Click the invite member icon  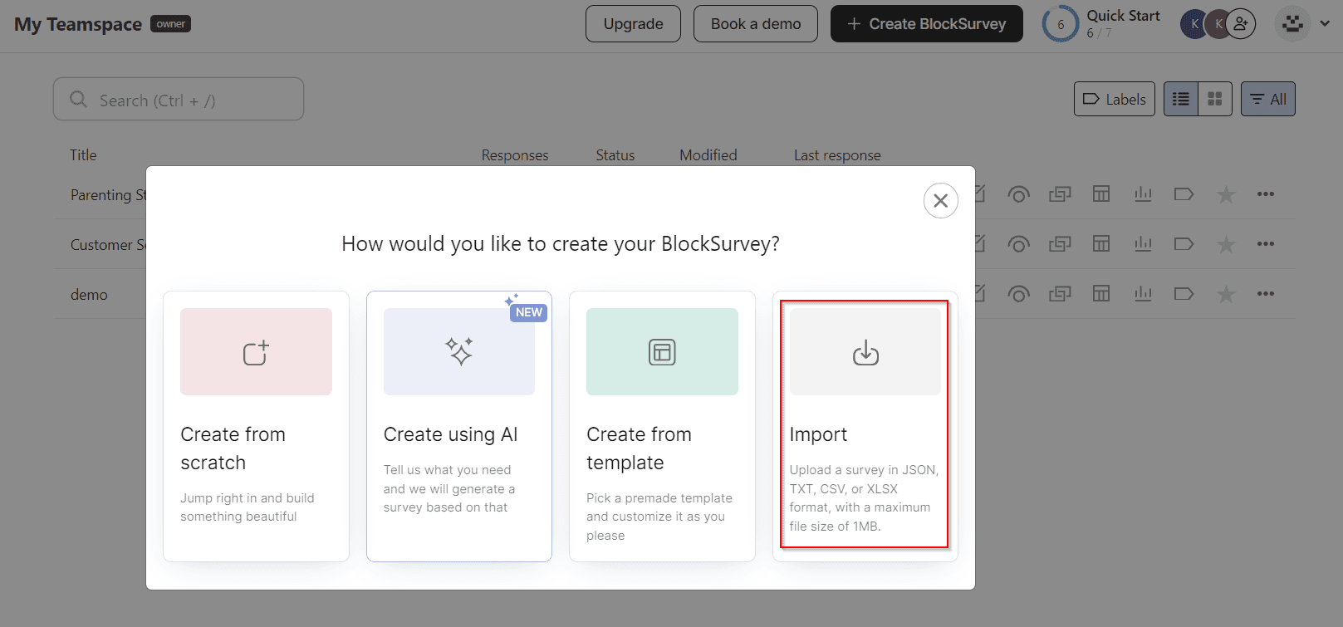[x=1241, y=24]
